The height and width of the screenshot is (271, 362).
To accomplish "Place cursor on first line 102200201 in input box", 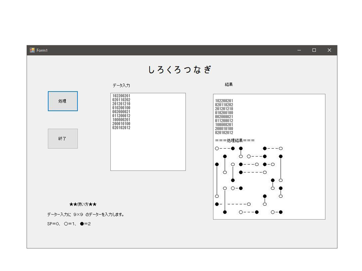I will [121, 96].
